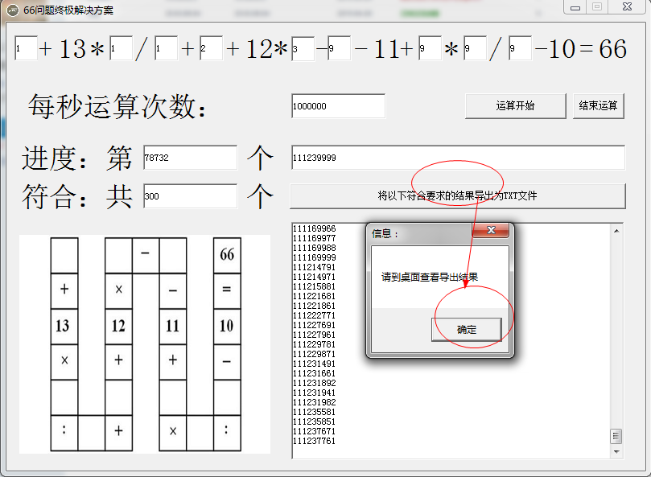Select result 111237761 at the list bottom
Image resolution: width=651 pixels, height=477 pixels.
point(315,441)
